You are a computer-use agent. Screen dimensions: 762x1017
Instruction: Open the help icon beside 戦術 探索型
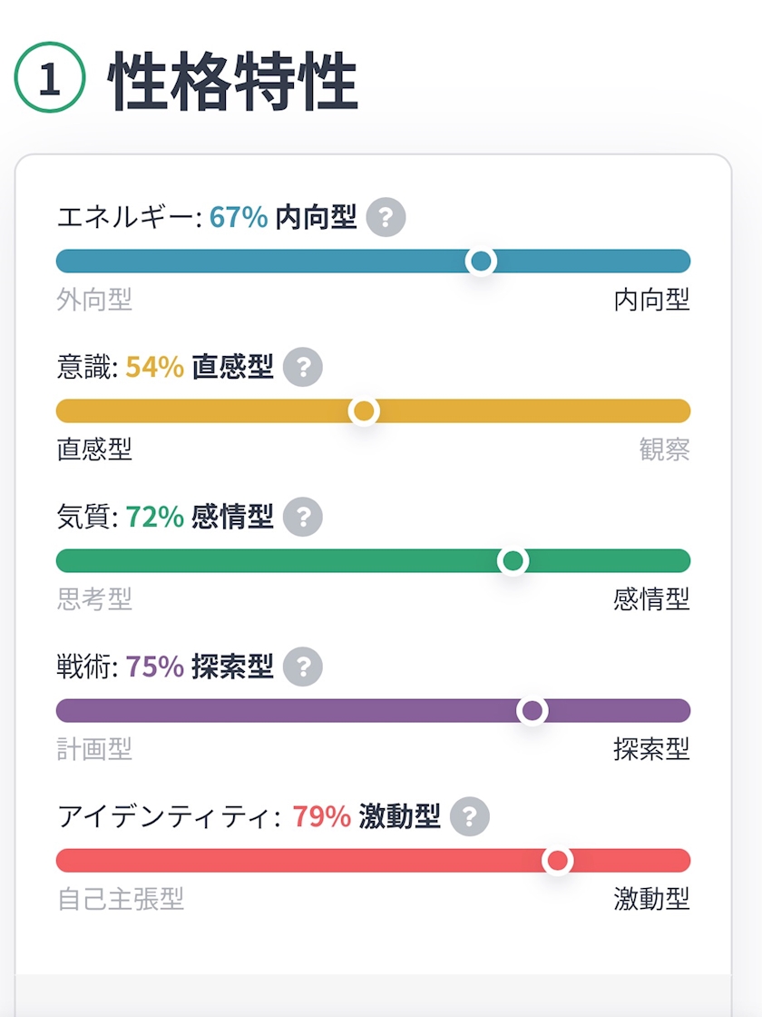pos(303,667)
